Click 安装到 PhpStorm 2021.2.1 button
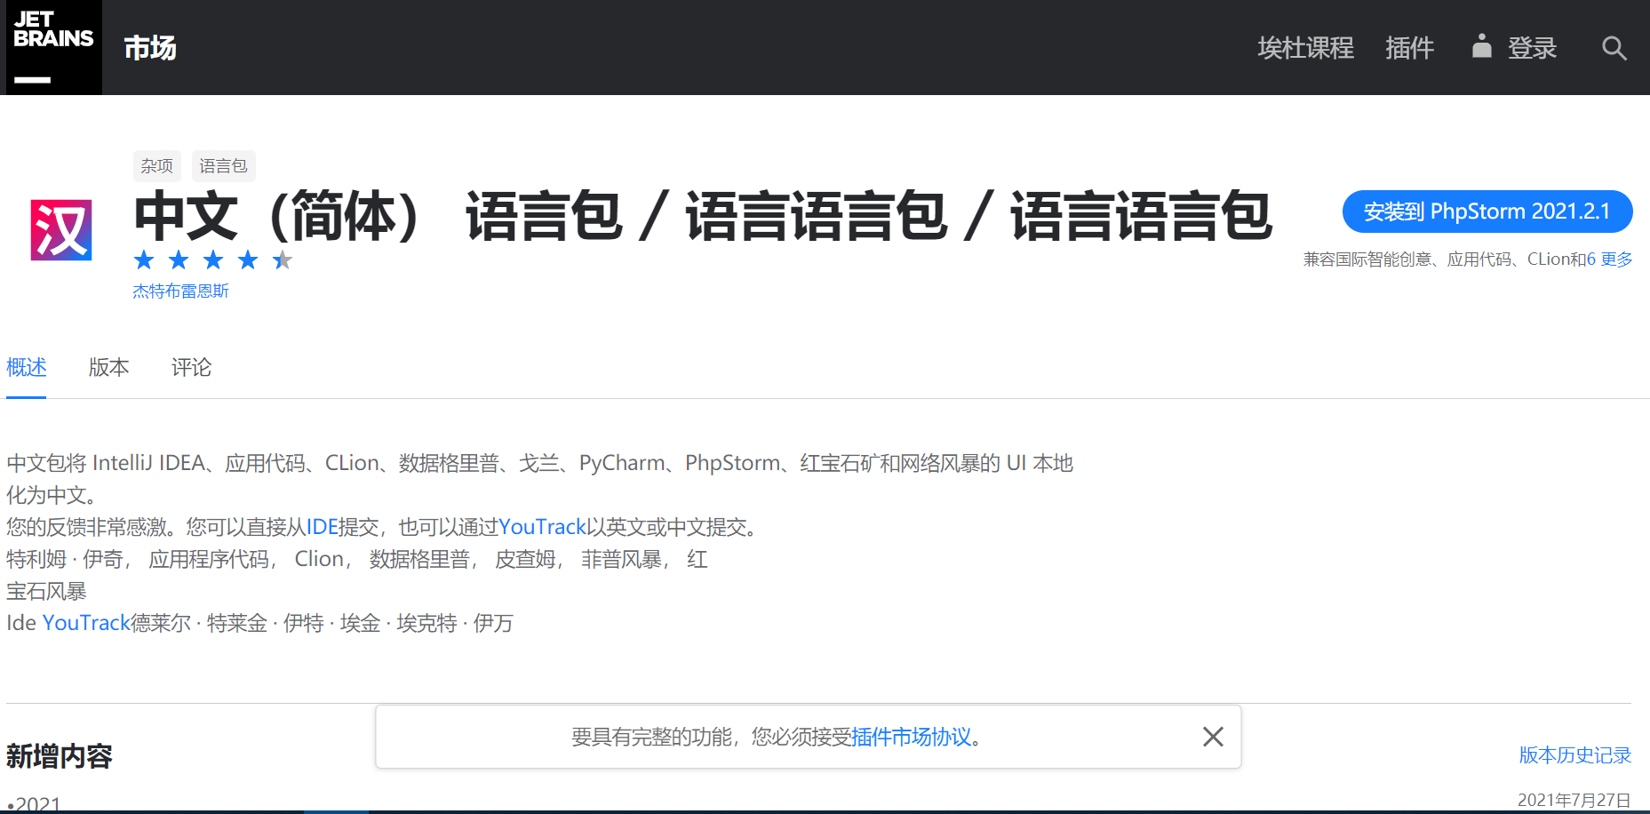 point(1487,211)
